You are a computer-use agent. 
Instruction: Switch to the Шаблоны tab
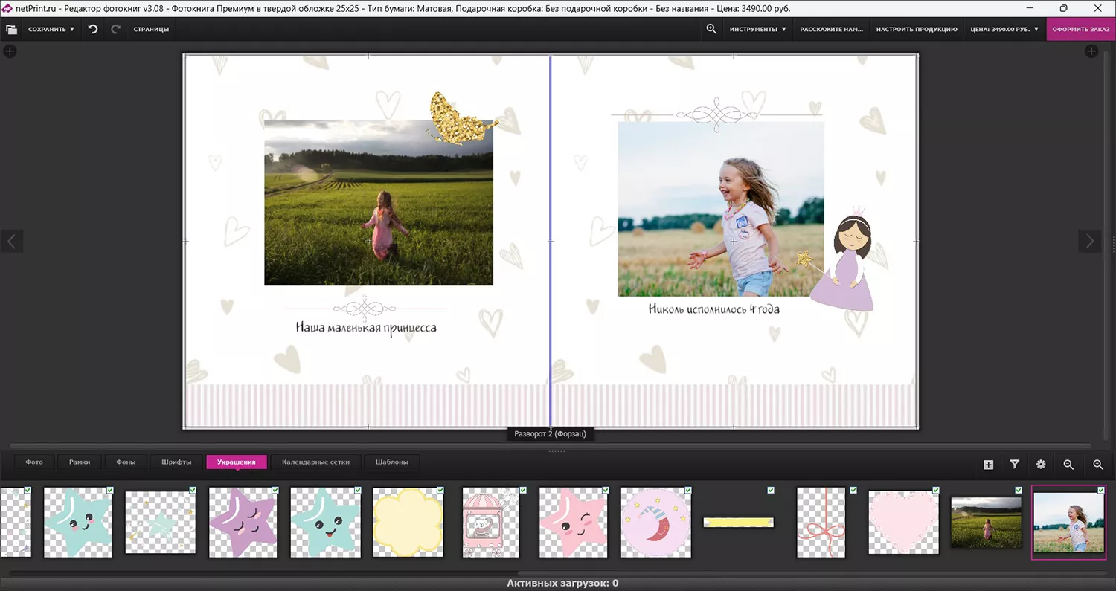tap(391, 462)
